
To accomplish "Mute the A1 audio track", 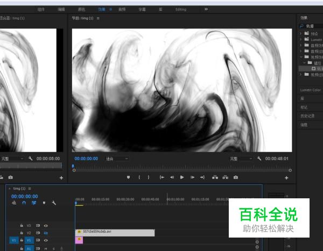I will point(46,249).
